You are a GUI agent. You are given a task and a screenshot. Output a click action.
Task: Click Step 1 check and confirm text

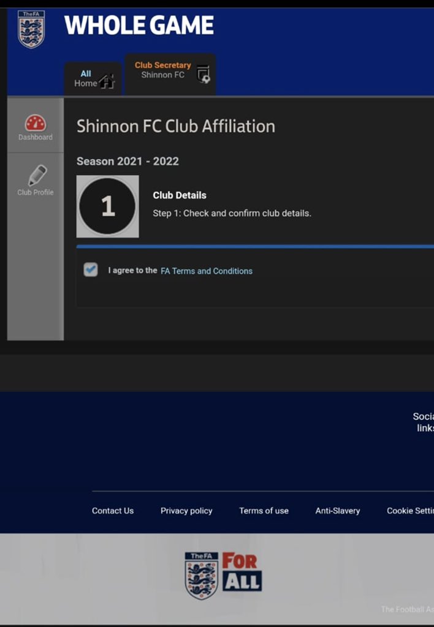[x=232, y=213]
